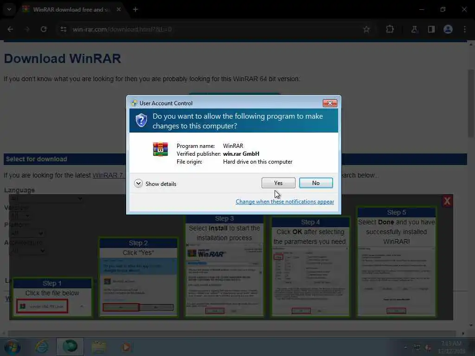
Task: Open a new browser tab
Action: 135,9
